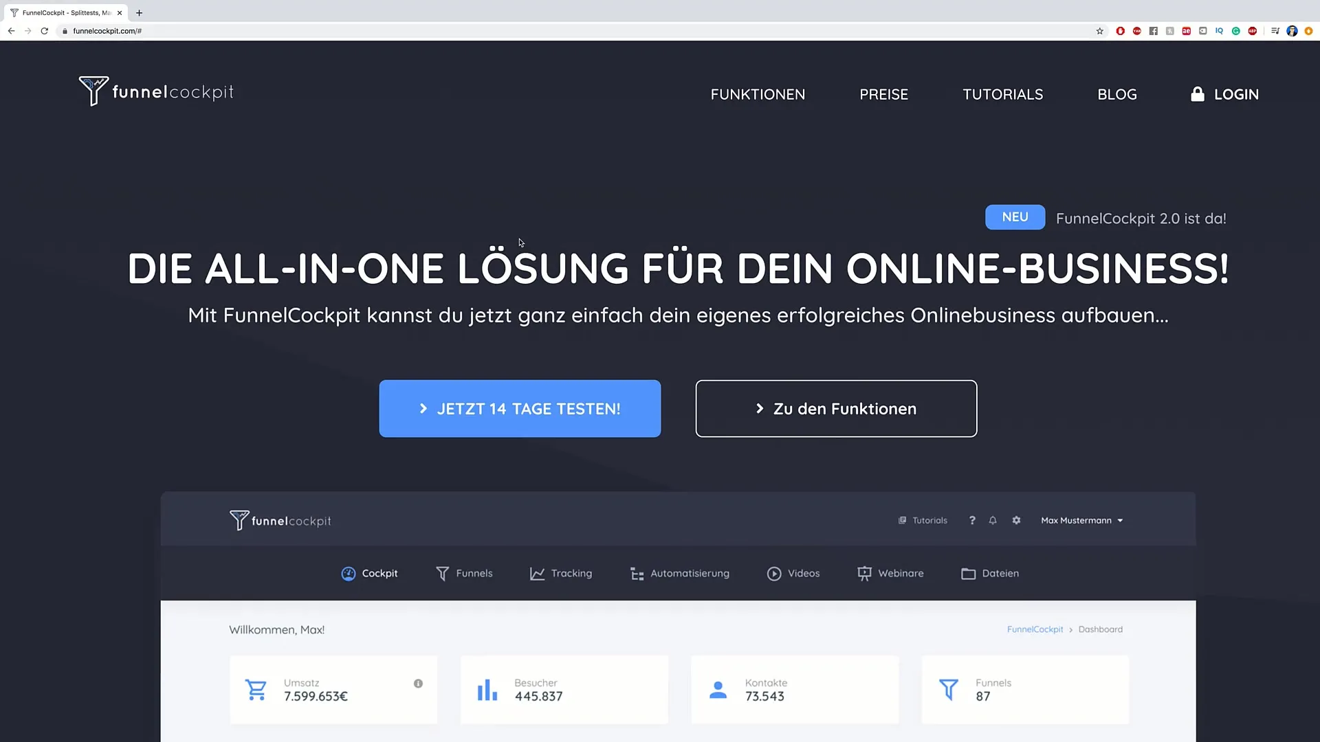
Task: Click the Cockpit dashboard icon
Action: 348,572
